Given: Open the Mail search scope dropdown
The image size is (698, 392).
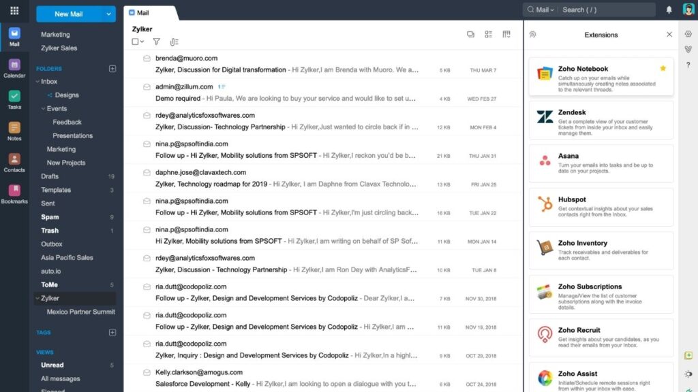Looking at the screenshot, I should tap(542, 10).
